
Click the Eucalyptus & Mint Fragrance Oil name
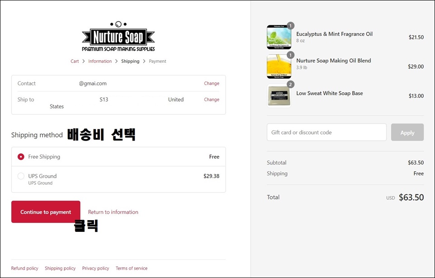(x=334, y=34)
